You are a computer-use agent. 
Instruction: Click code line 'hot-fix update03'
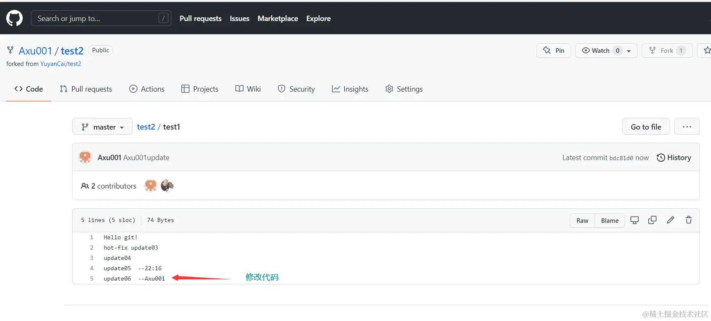tap(131, 248)
